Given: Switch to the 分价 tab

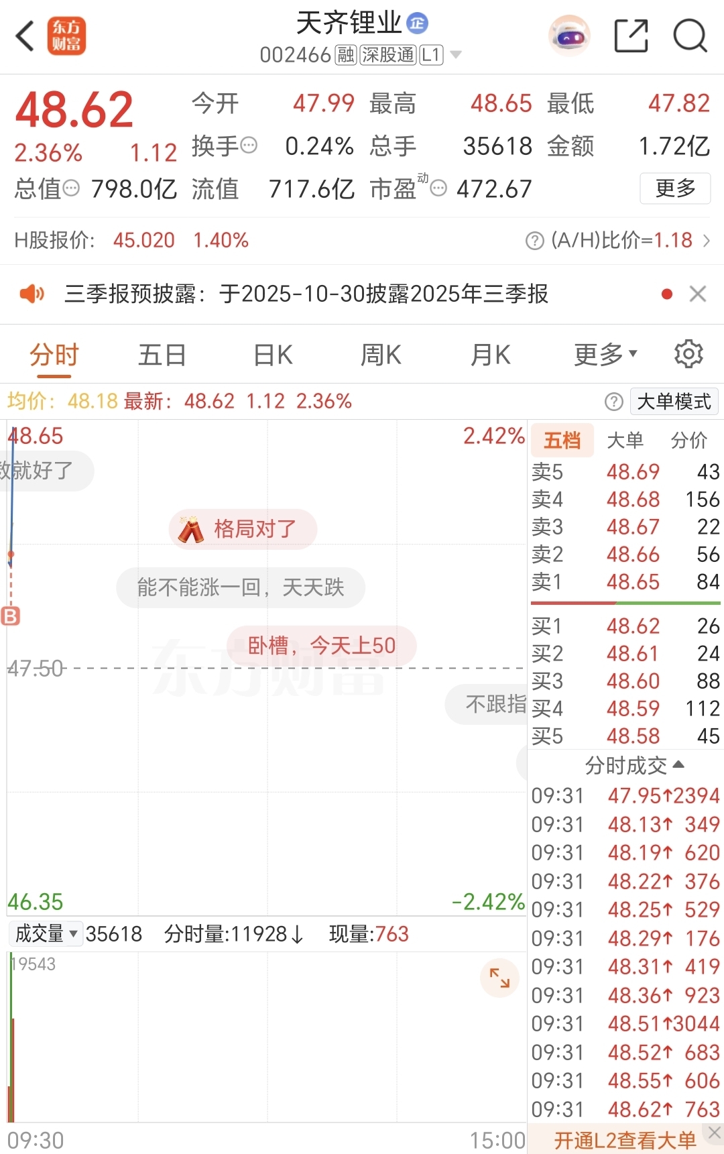Looking at the screenshot, I should coord(689,441).
